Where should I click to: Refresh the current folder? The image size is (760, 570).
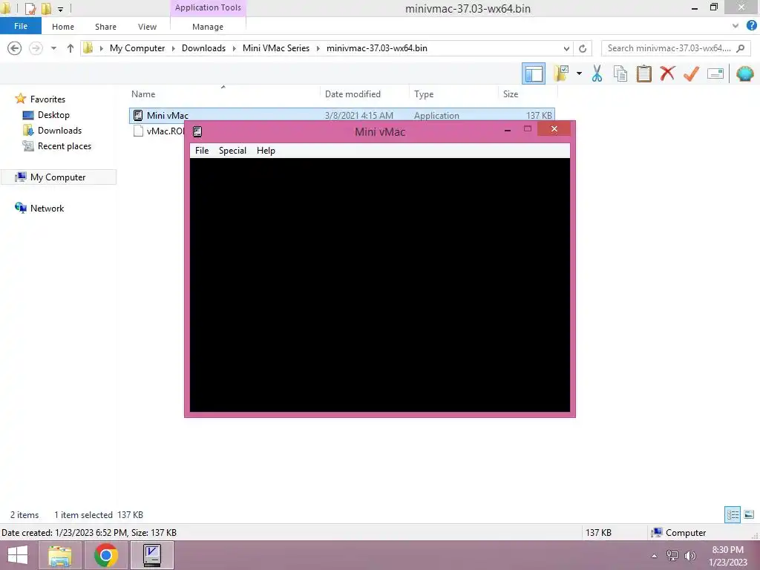pyautogui.click(x=583, y=48)
